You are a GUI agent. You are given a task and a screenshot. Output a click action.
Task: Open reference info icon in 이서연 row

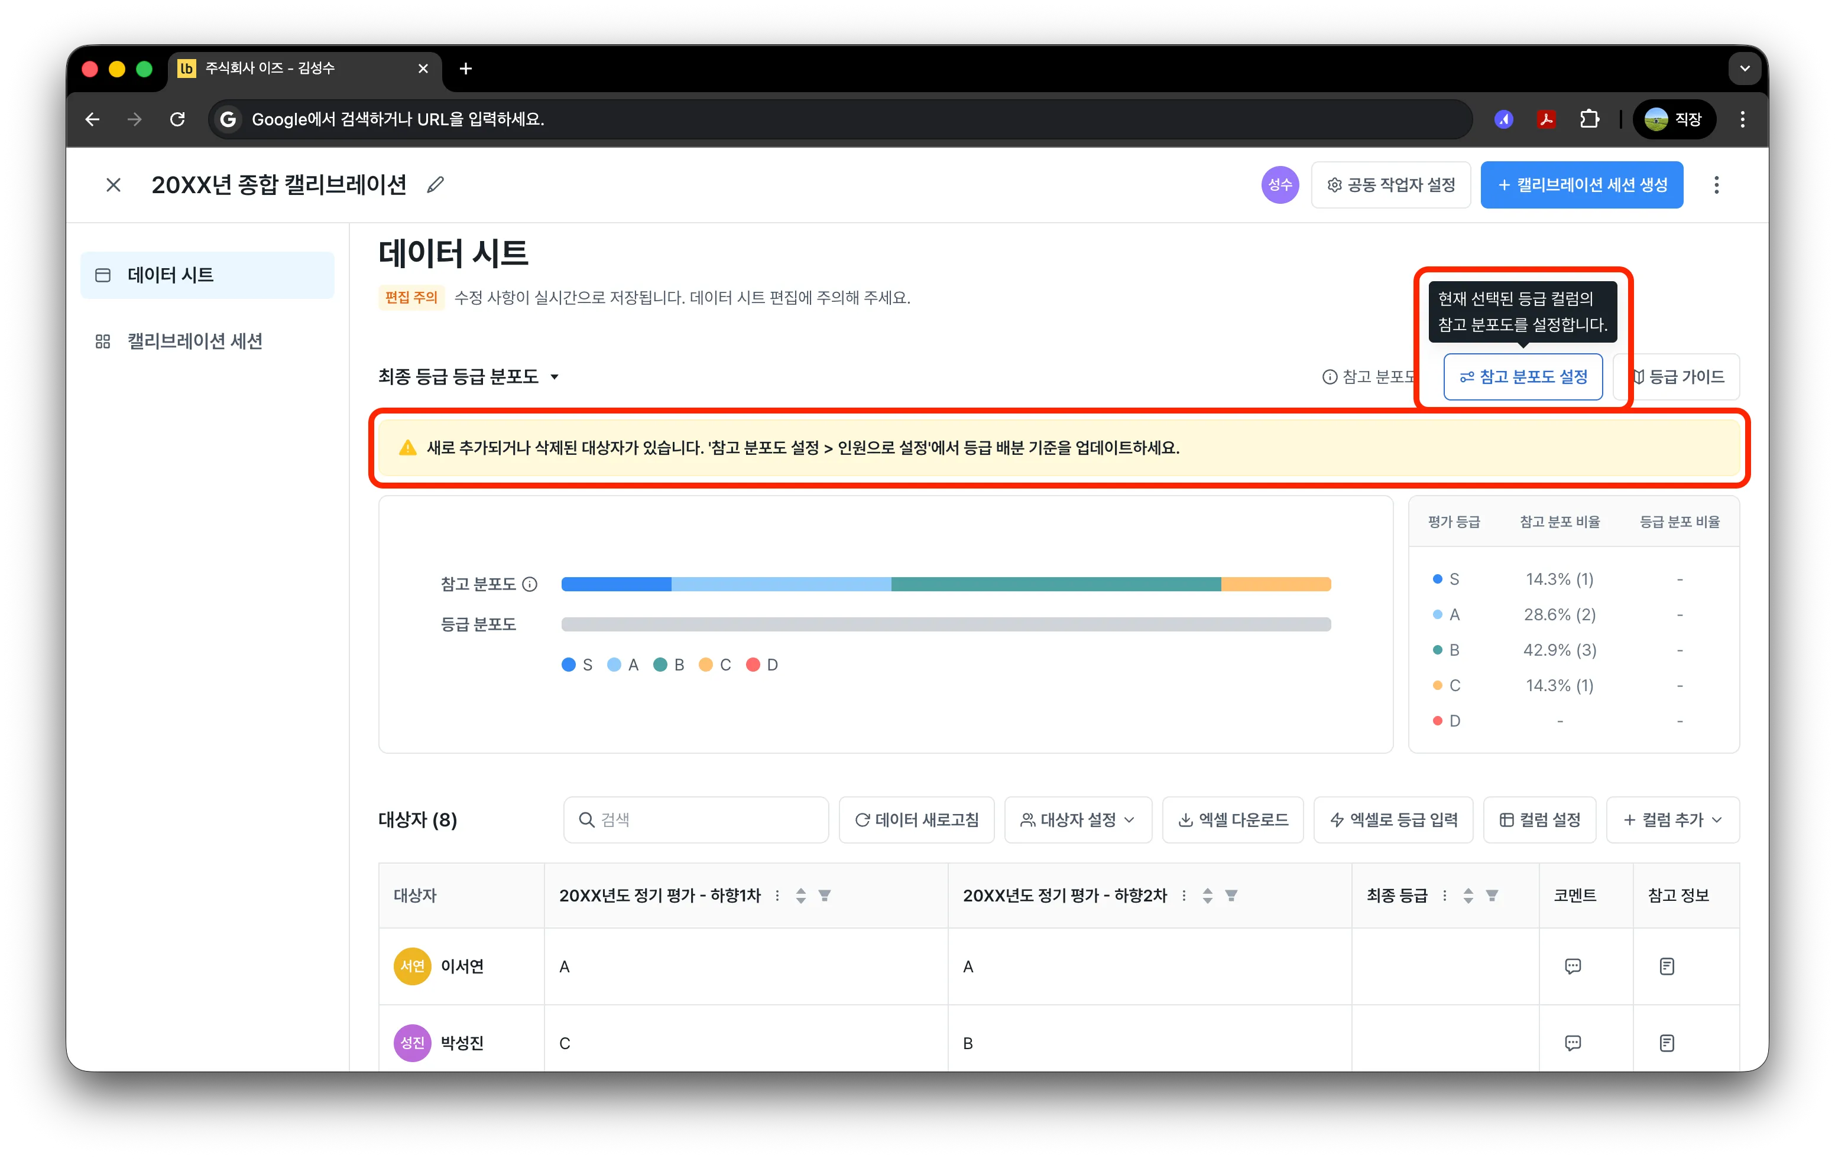[1667, 966]
